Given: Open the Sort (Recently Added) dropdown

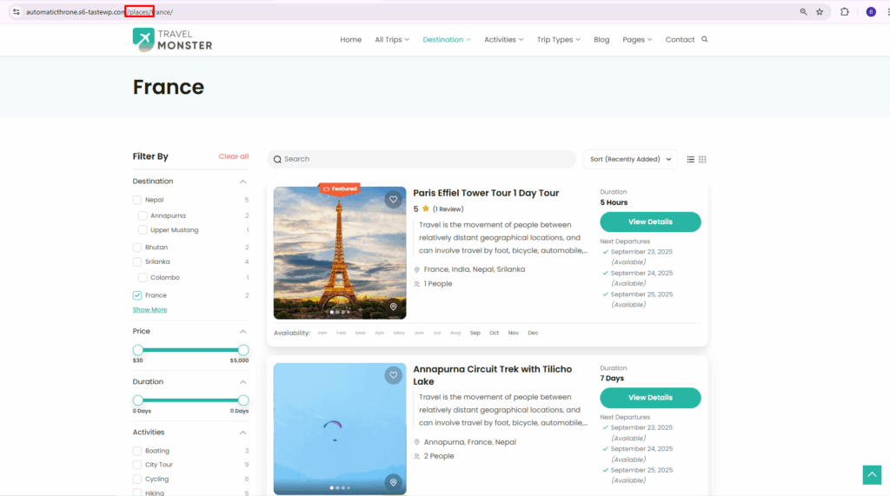Looking at the screenshot, I should (x=630, y=159).
